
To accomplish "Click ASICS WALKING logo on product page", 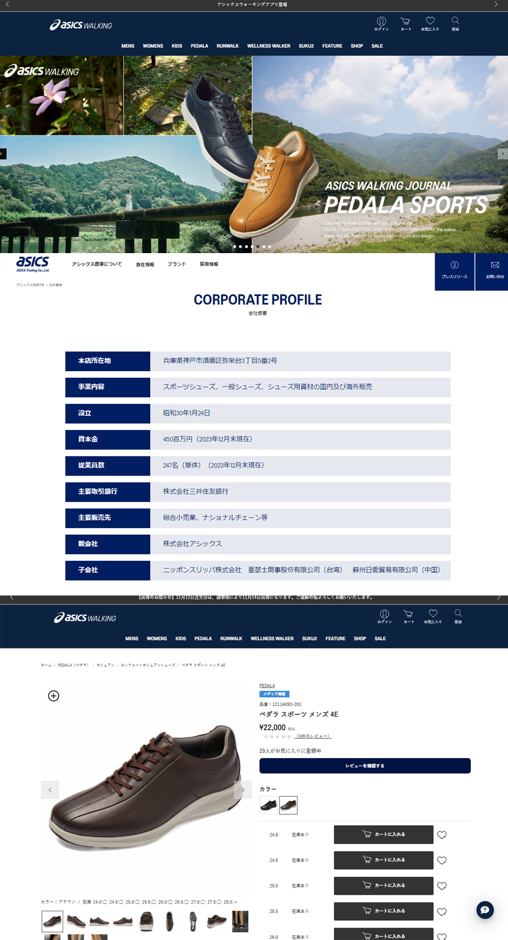I will 85,618.
